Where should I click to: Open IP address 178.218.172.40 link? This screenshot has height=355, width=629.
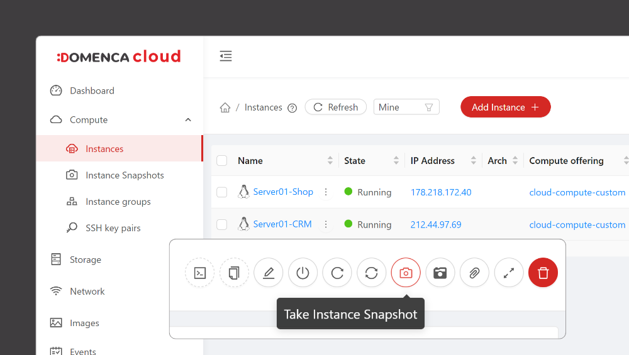point(440,192)
